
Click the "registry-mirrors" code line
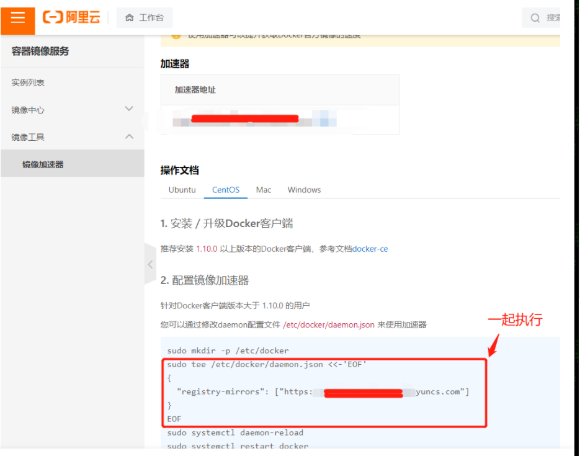(x=323, y=391)
